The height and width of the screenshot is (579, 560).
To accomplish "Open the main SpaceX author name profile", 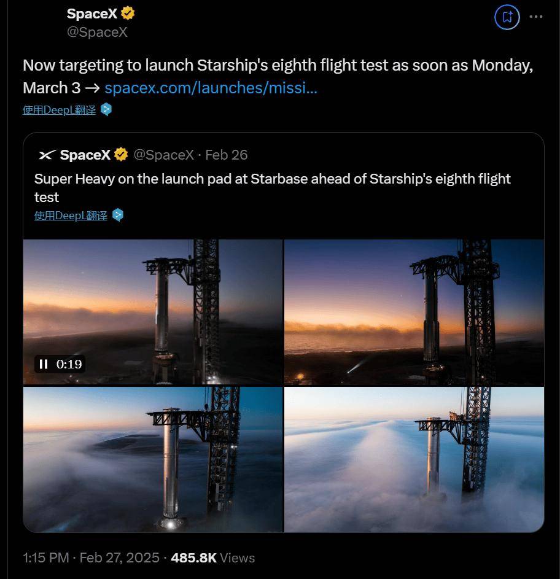I will tap(91, 14).
